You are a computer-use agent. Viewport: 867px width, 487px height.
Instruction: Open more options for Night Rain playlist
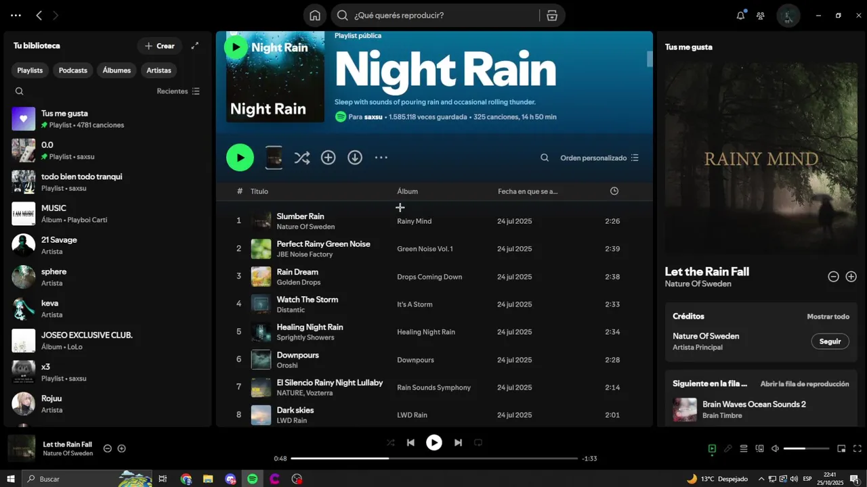click(381, 158)
